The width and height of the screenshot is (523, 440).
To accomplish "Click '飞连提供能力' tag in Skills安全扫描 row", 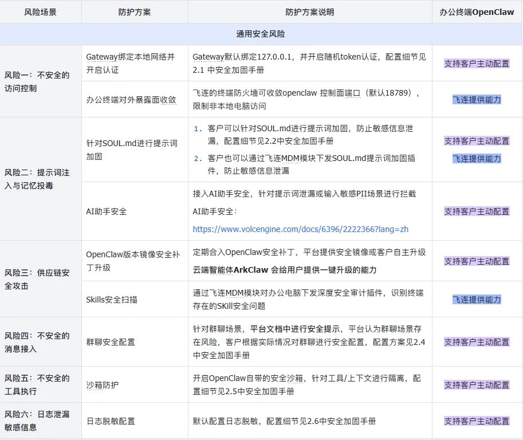I will click(477, 300).
